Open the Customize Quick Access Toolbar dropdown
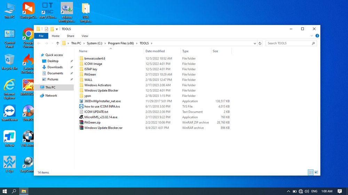 [57, 29]
